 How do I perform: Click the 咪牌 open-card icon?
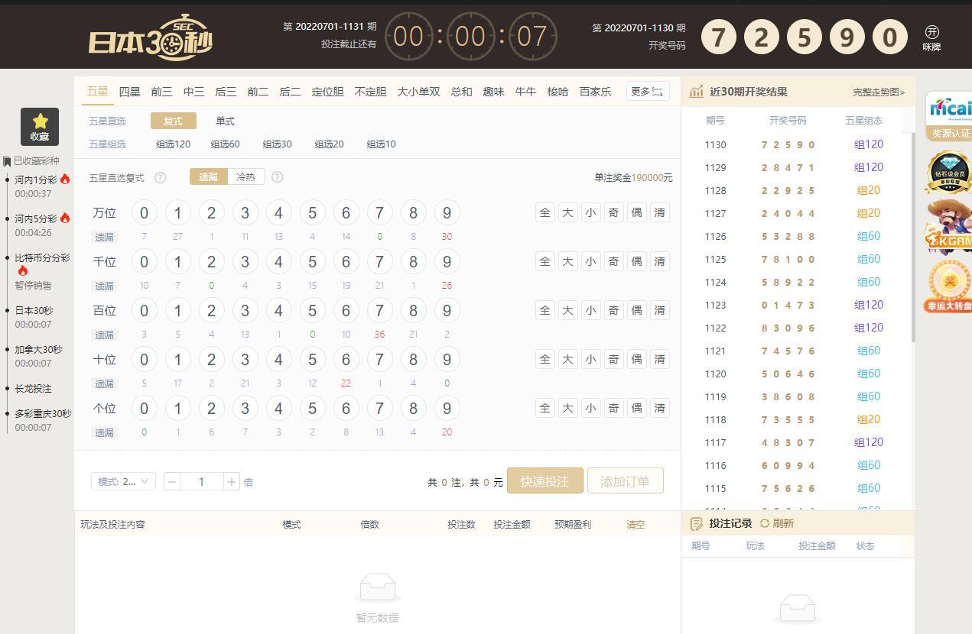tap(931, 37)
